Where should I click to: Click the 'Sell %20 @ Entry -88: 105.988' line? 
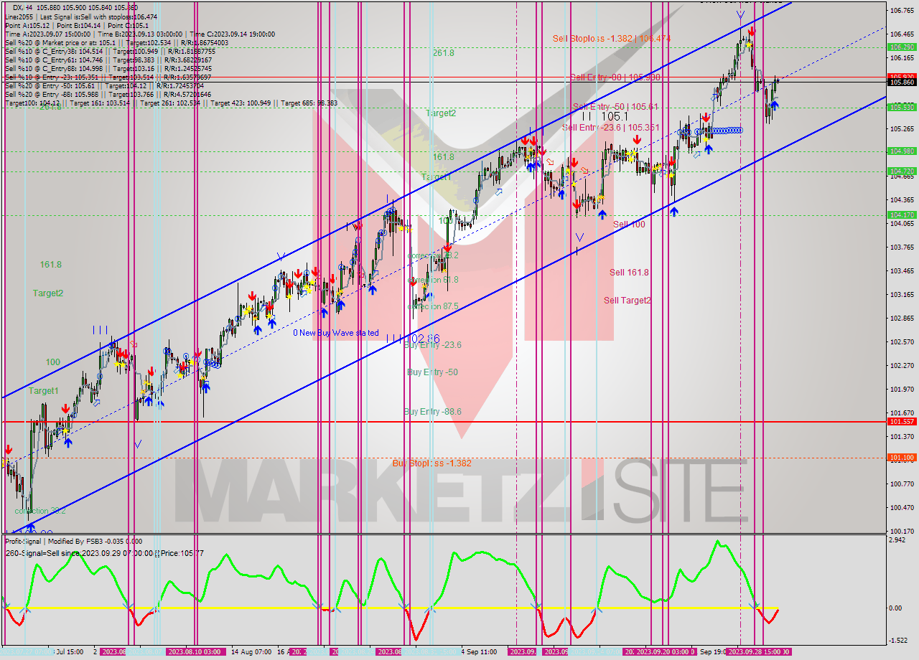coord(108,94)
